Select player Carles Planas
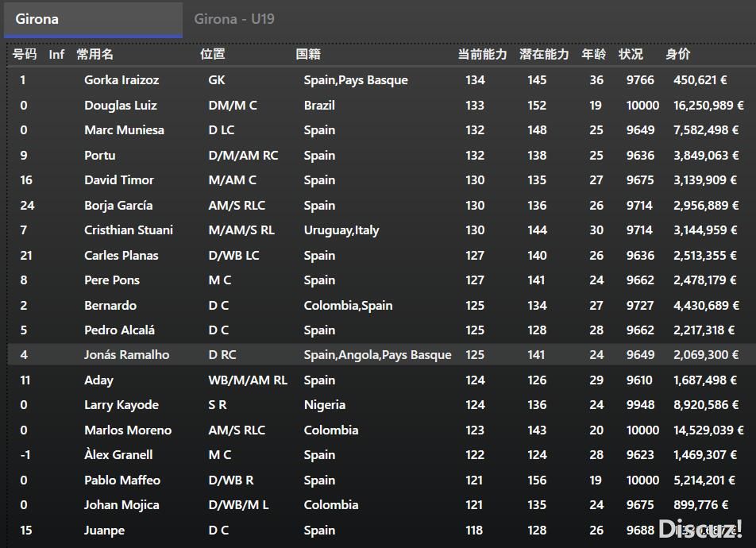Viewport: 756px width, 548px height. pyautogui.click(x=121, y=255)
